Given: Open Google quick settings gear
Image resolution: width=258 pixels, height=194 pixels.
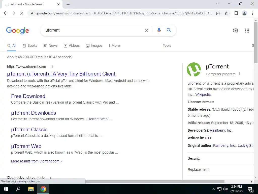Looking at the screenshot, I should [x=236, y=31].
